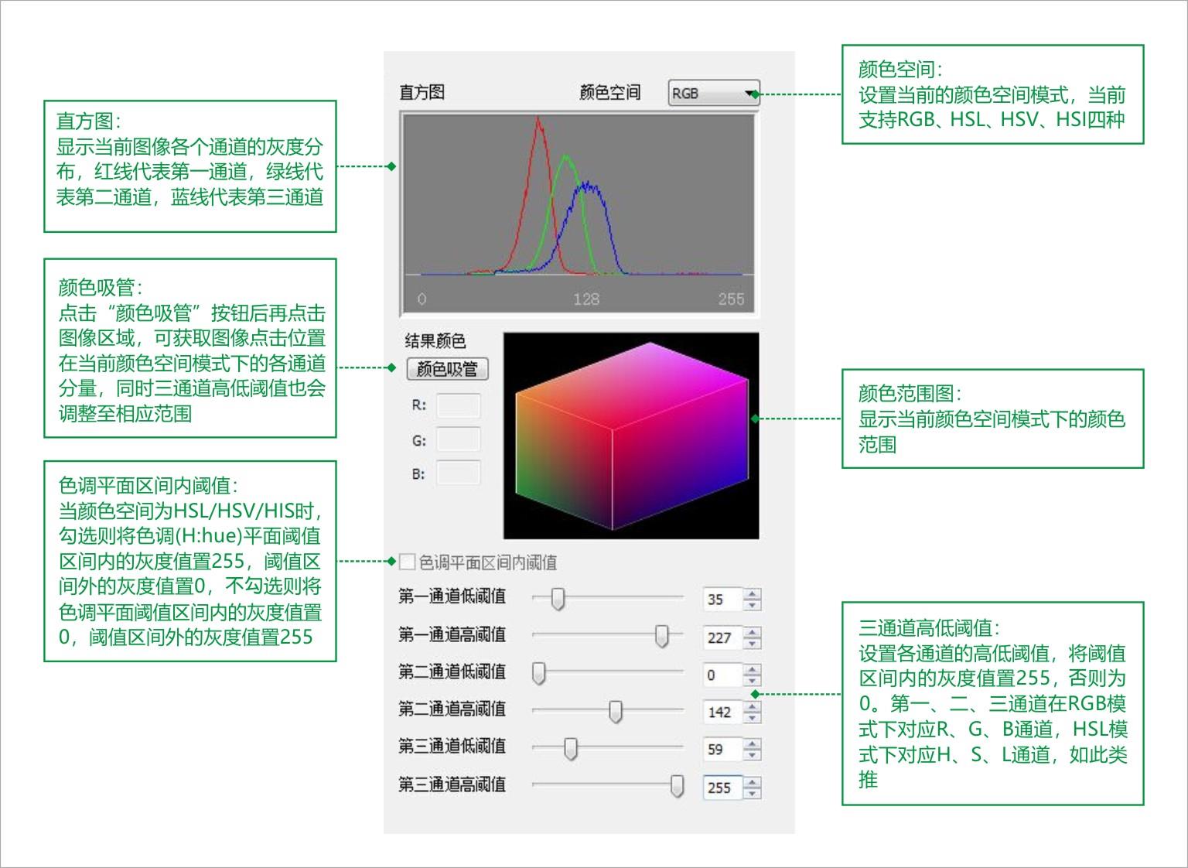Decrease 第三通道高阈值 with the down arrow
Image resolution: width=1188 pixels, height=868 pixels.
point(752,793)
